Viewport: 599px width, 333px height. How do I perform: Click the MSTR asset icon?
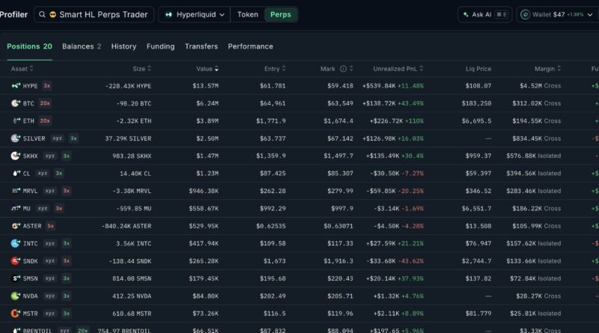tap(16, 314)
